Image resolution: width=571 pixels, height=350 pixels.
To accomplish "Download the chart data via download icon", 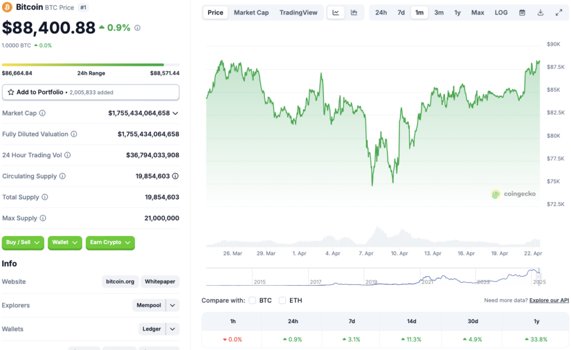I will (x=540, y=12).
